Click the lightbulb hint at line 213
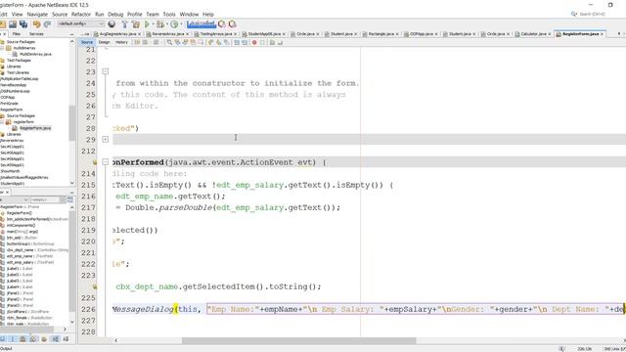Image resolution: width=626 pixels, height=352 pixels. (x=94, y=162)
